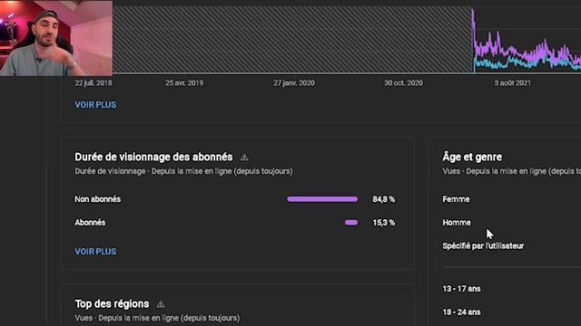Click the 13 - 17 ans age row

click(461, 289)
